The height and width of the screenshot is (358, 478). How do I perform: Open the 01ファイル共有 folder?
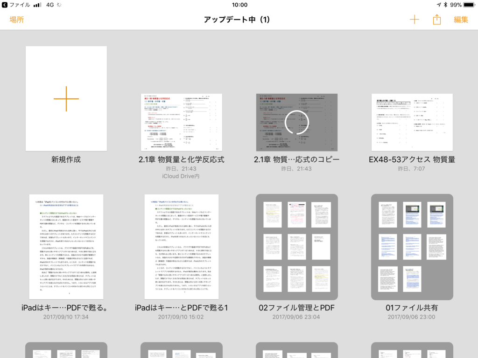(412, 247)
